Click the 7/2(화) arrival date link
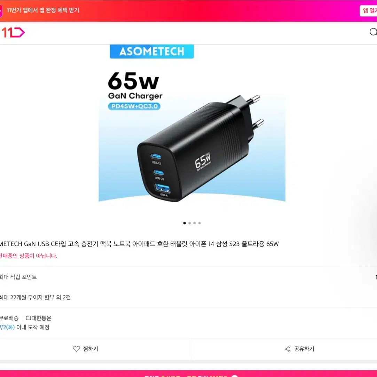Screen dimensions: 377x377 (7, 327)
